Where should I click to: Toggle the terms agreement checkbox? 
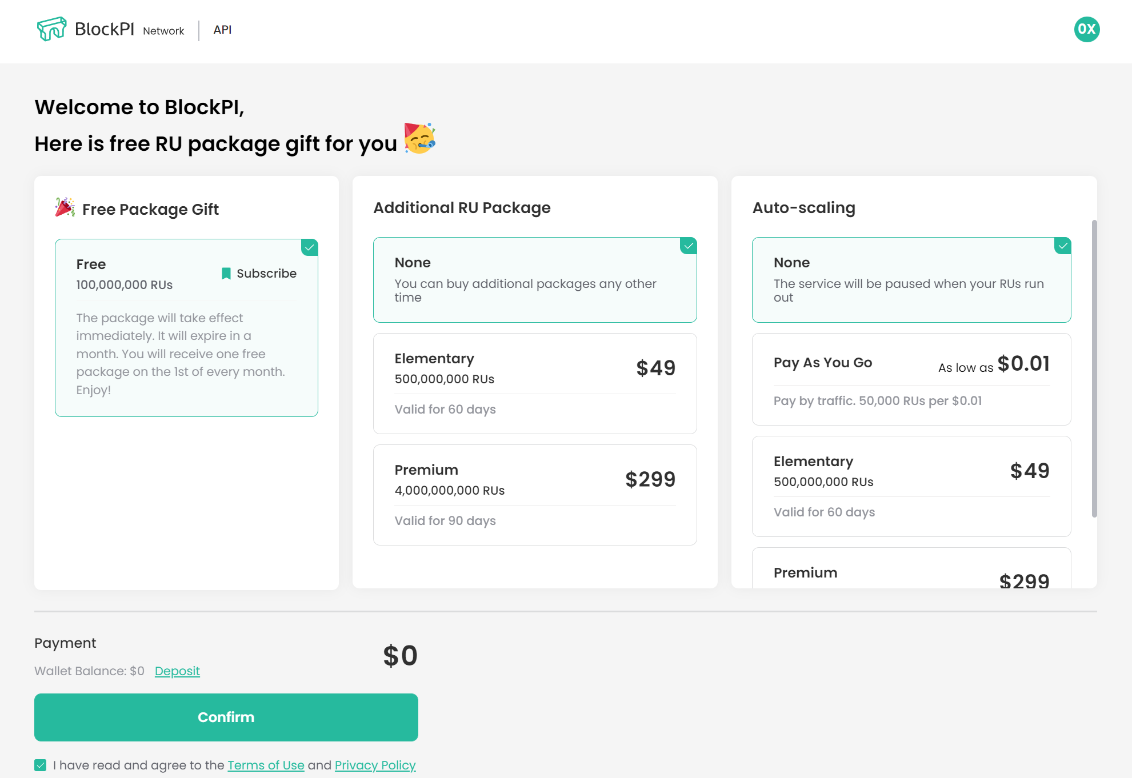point(40,765)
